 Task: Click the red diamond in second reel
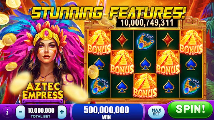[x=122, y=40]
